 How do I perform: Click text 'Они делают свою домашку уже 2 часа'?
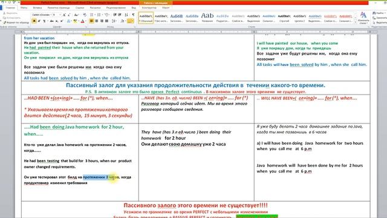tap(183, 144)
